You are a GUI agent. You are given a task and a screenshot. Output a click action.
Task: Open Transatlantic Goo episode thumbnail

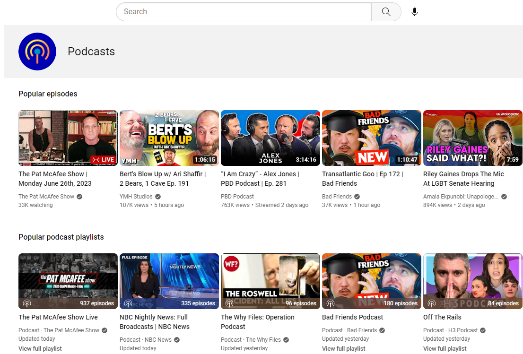tap(372, 138)
